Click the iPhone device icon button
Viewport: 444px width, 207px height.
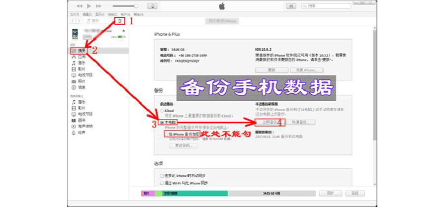[120, 21]
